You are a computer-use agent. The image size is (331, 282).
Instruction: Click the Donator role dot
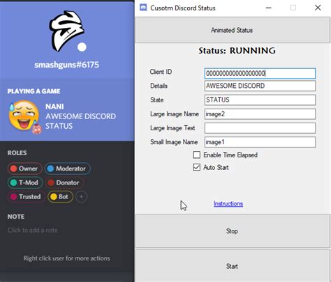tap(51, 182)
